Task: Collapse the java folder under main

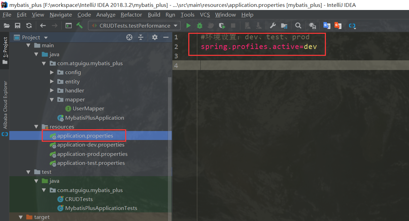Action: point(36,54)
